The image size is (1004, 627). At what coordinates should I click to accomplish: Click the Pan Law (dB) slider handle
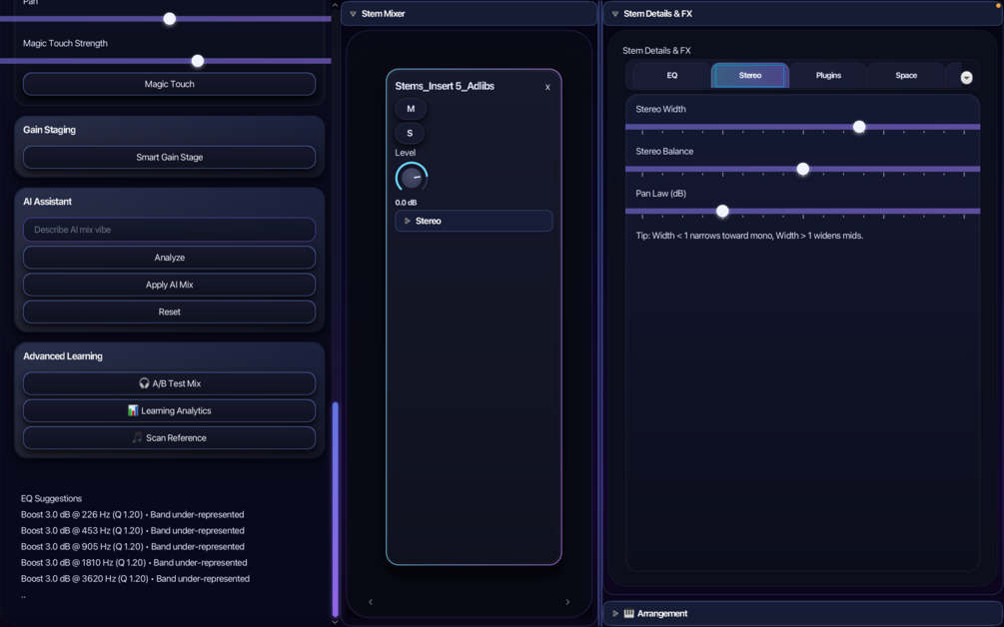point(722,211)
